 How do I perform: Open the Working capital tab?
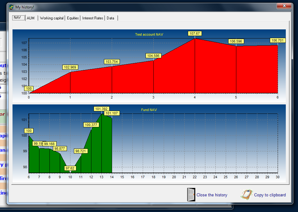tap(52, 18)
